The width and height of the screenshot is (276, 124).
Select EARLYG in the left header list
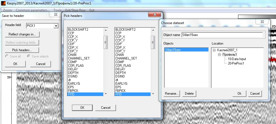pos(85,83)
